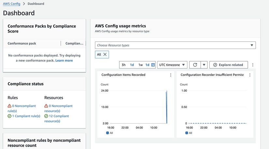Image resolution: width=269 pixels, height=149 pixels.
Task: Click the refresh metrics icon
Action: [x=195, y=65]
